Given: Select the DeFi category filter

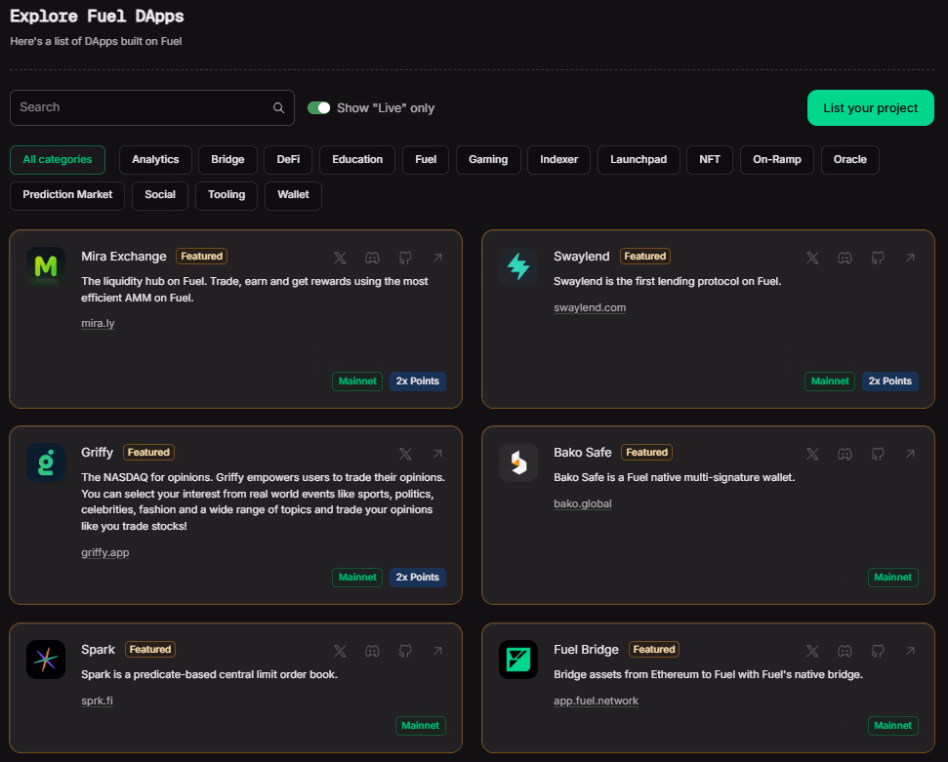Looking at the screenshot, I should 288,160.
